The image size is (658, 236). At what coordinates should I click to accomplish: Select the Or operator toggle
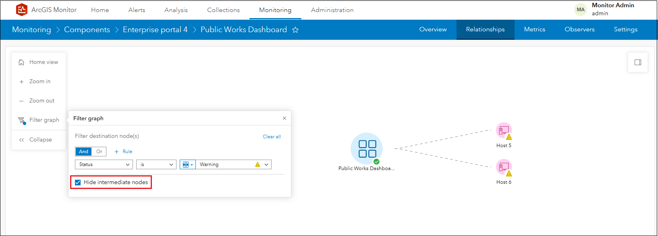tap(99, 152)
